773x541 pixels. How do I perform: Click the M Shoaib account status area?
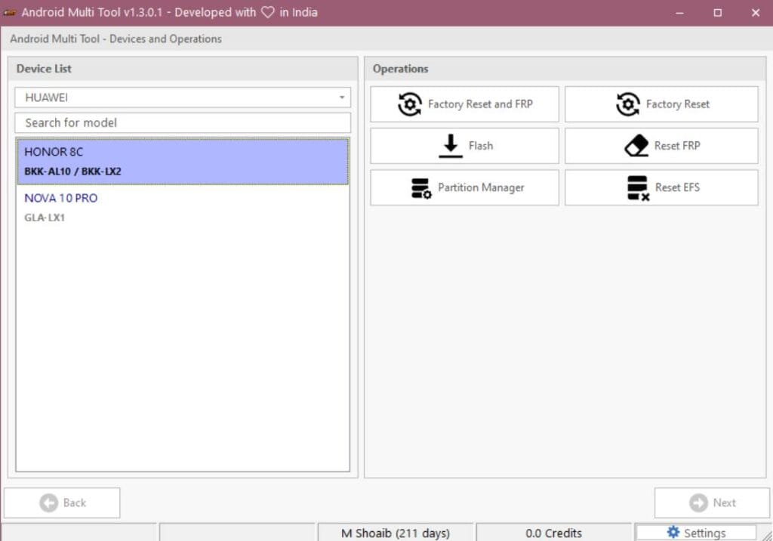pos(395,532)
